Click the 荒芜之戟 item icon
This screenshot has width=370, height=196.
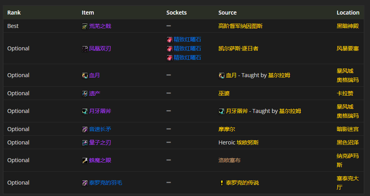pyautogui.click(x=85, y=26)
